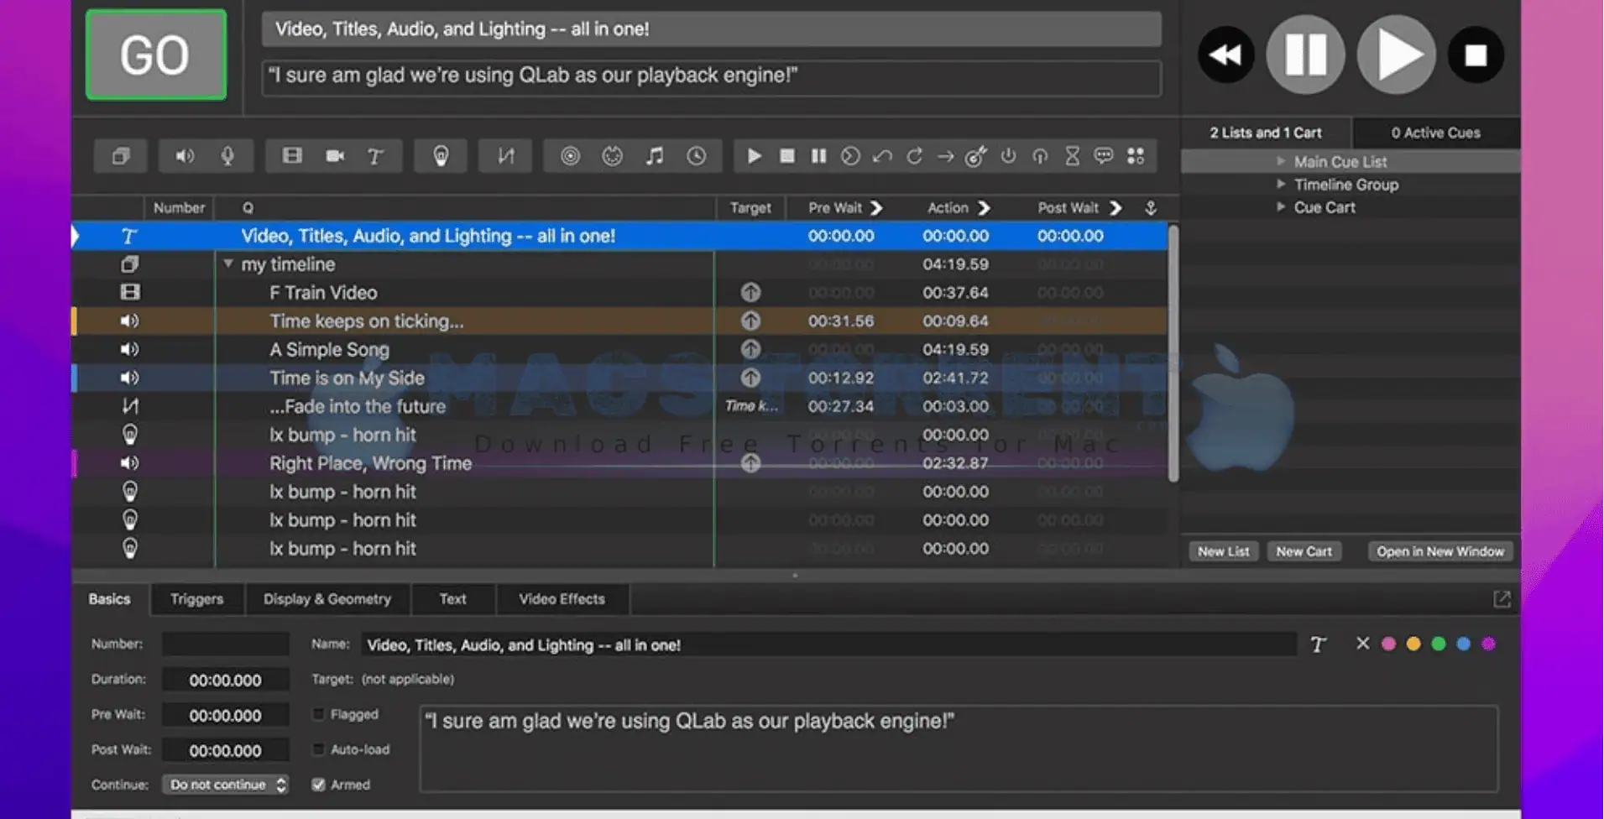1604x819 pixels.
Task: Switch to the Video Effects tab
Action: coord(562,599)
